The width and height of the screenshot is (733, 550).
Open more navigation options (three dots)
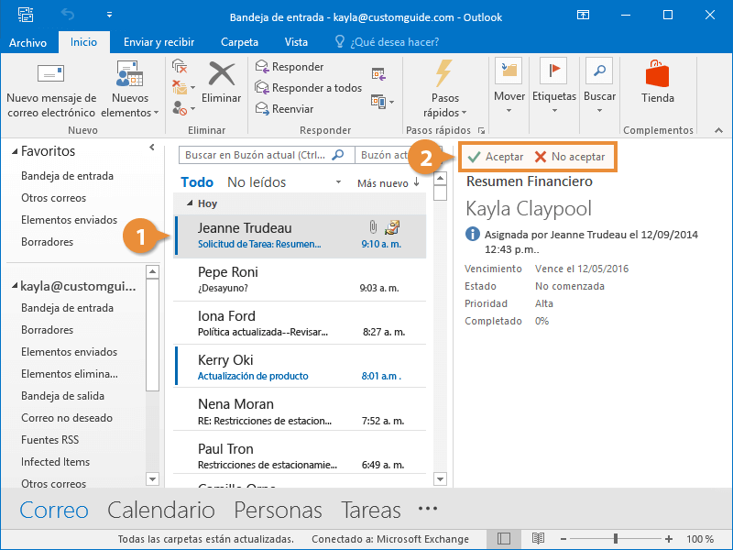click(428, 509)
